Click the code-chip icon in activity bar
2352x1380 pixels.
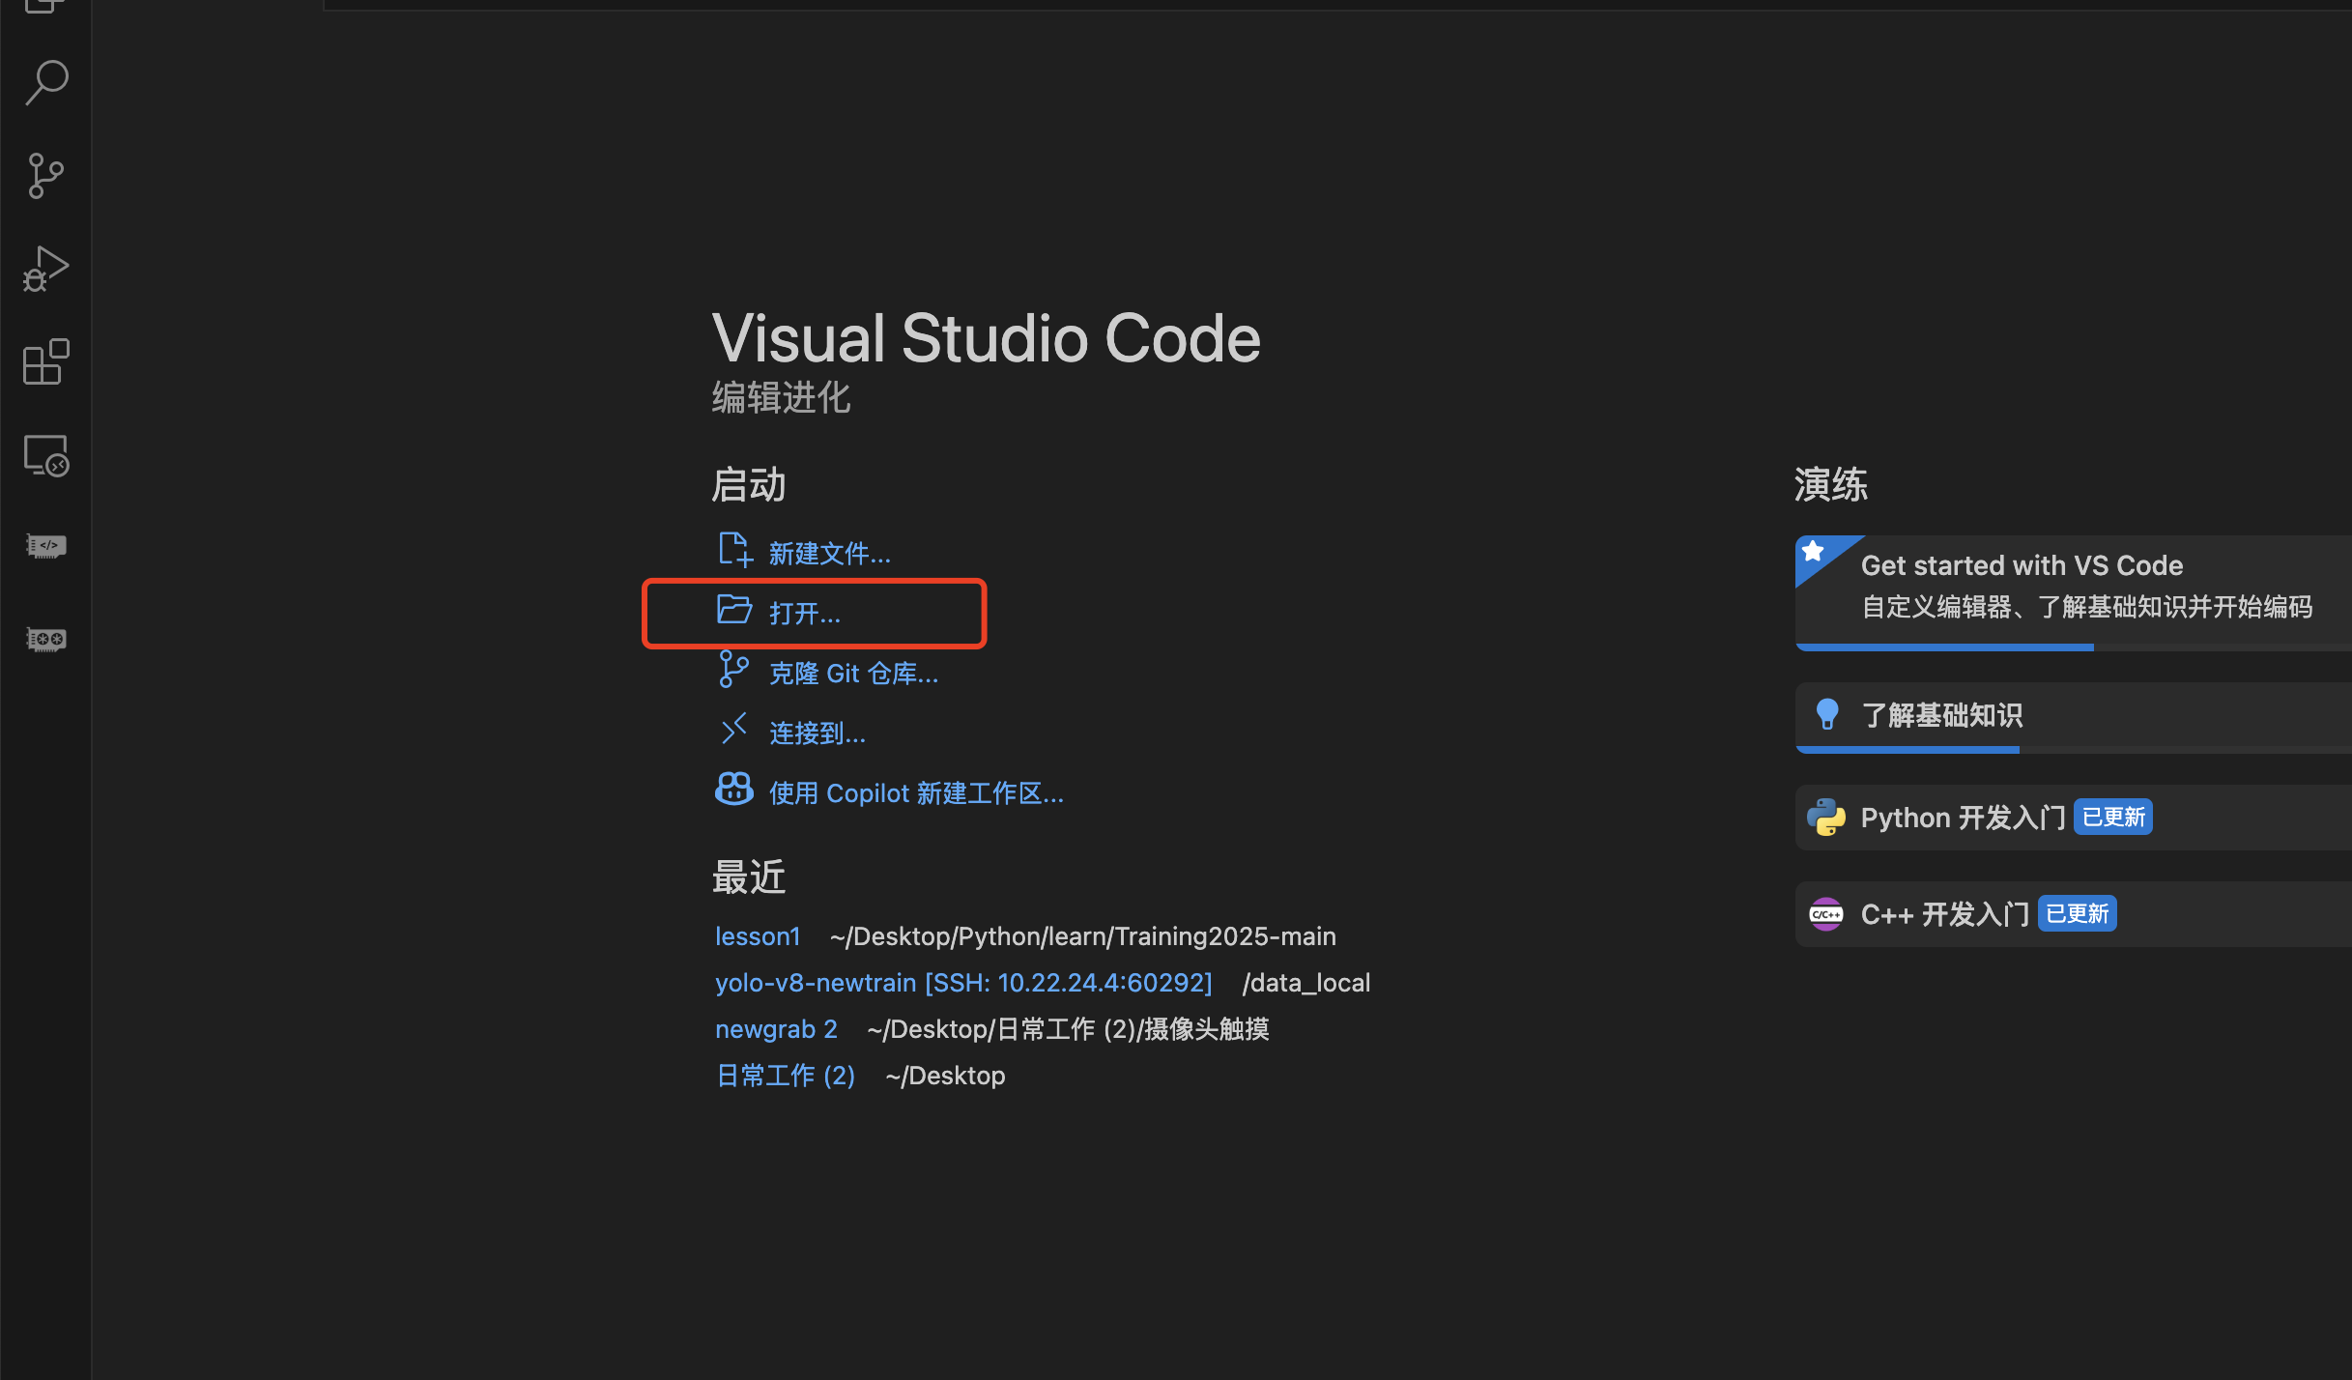pyautogui.click(x=45, y=546)
